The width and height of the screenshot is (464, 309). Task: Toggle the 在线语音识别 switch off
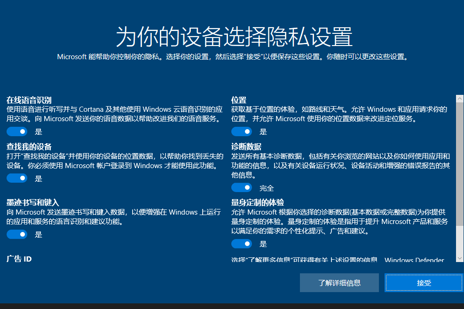17,131
